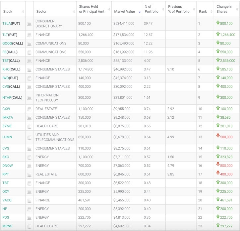
Task: Open the grid icon in SXC row
Action: pos(30,157)
